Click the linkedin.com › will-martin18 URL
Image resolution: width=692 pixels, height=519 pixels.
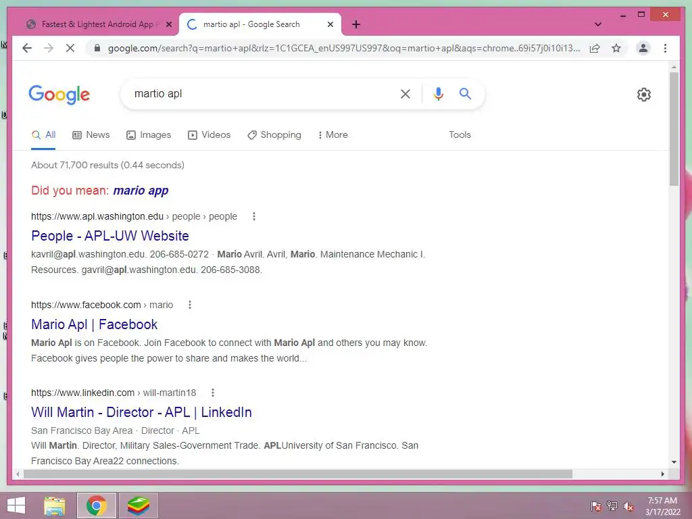click(114, 393)
